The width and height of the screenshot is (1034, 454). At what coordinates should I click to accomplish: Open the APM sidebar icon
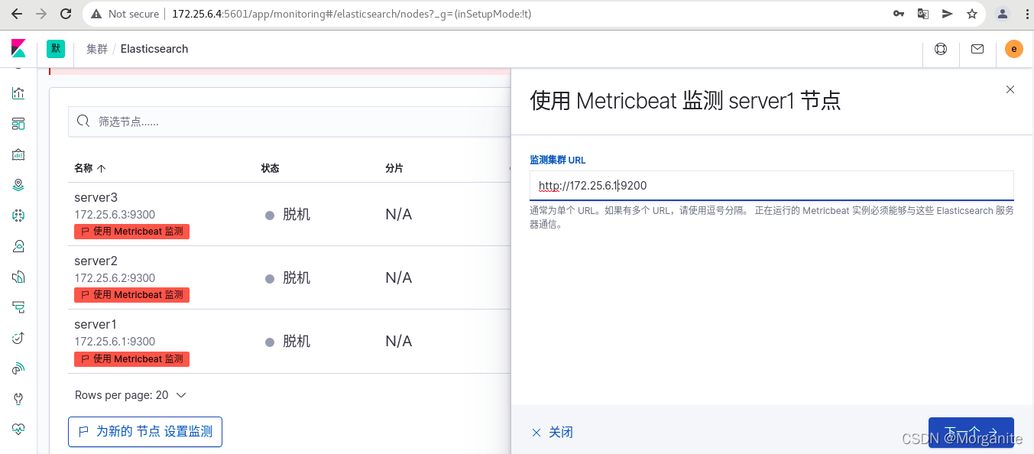pos(18,307)
